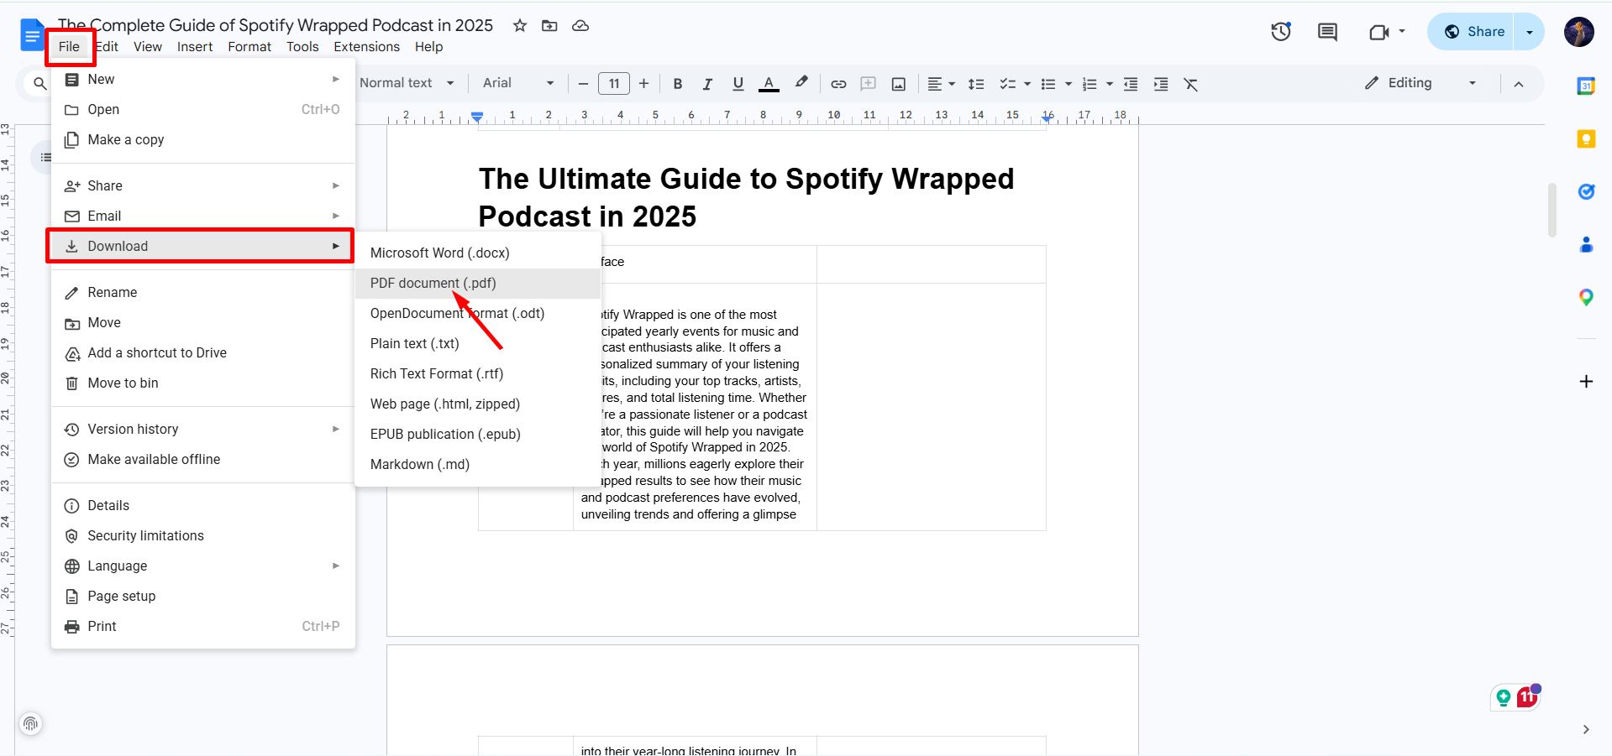
Task: Open the highlight color pen
Action: click(x=801, y=83)
